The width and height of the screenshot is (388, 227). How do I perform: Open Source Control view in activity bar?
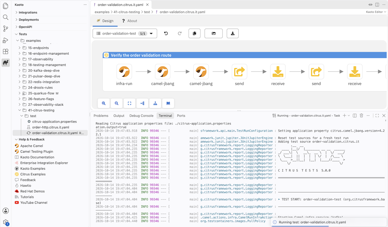[5, 29]
